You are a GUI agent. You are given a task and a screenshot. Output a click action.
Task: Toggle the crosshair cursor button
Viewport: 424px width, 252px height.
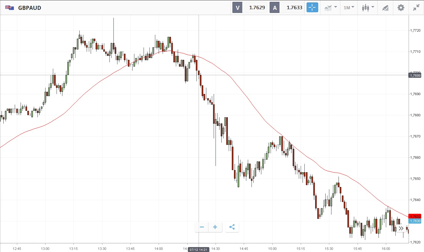point(312,8)
